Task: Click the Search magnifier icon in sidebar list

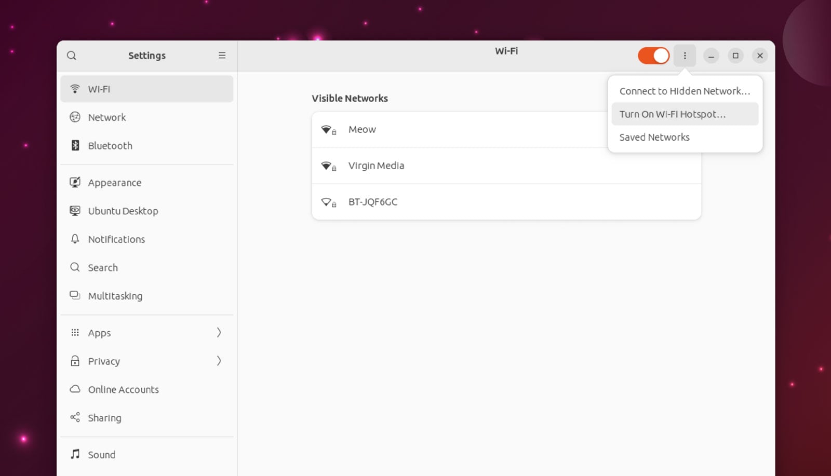Action: (x=75, y=267)
